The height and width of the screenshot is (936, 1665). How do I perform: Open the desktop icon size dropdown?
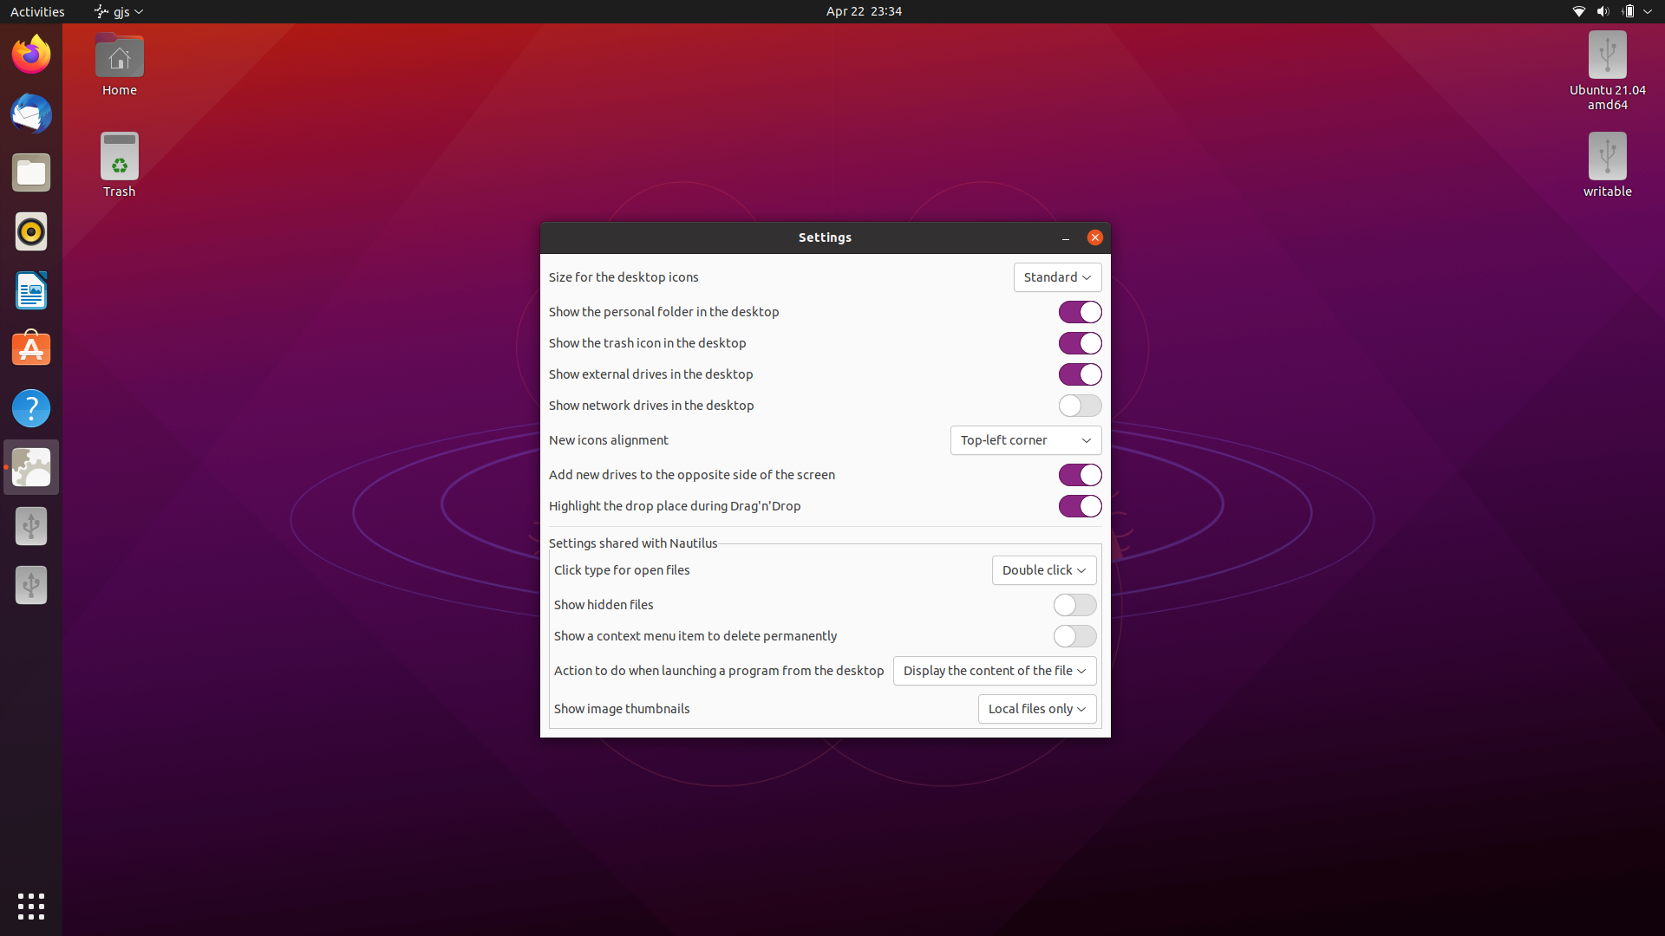click(x=1057, y=276)
